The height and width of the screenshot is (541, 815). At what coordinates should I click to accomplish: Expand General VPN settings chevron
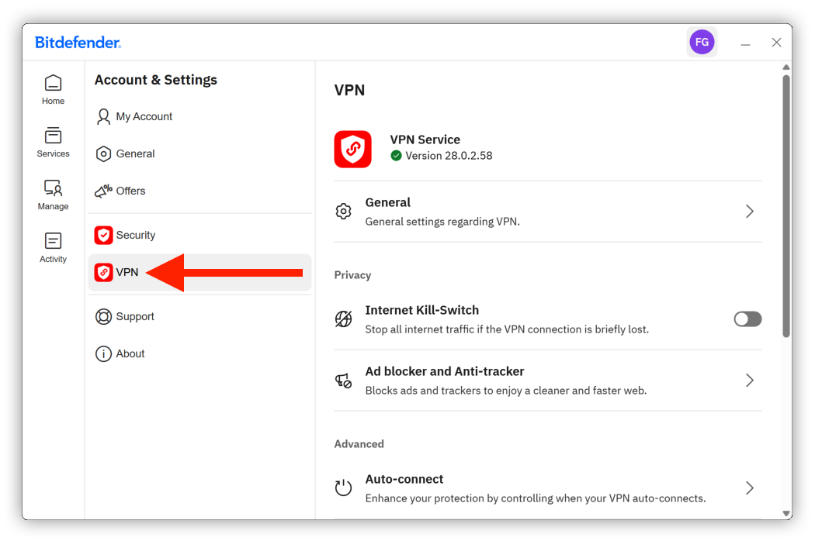click(x=750, y=212)
